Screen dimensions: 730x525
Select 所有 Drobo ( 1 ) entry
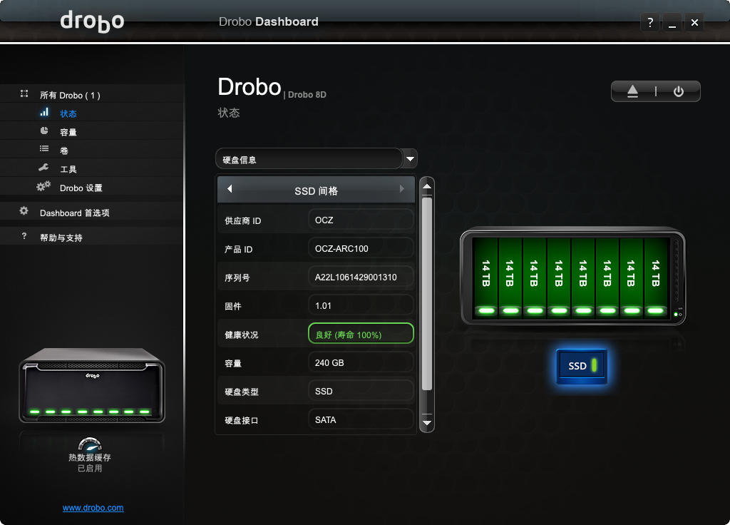click(70, 96)
